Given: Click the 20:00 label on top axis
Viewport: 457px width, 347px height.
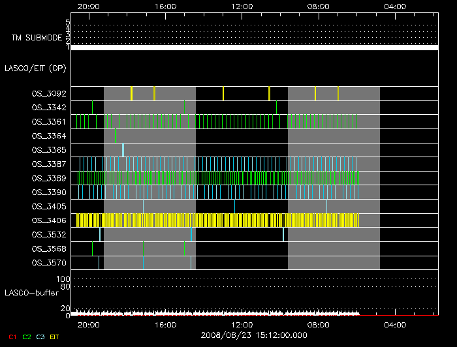Looking at the screenshot, I should tap(88, 7).
